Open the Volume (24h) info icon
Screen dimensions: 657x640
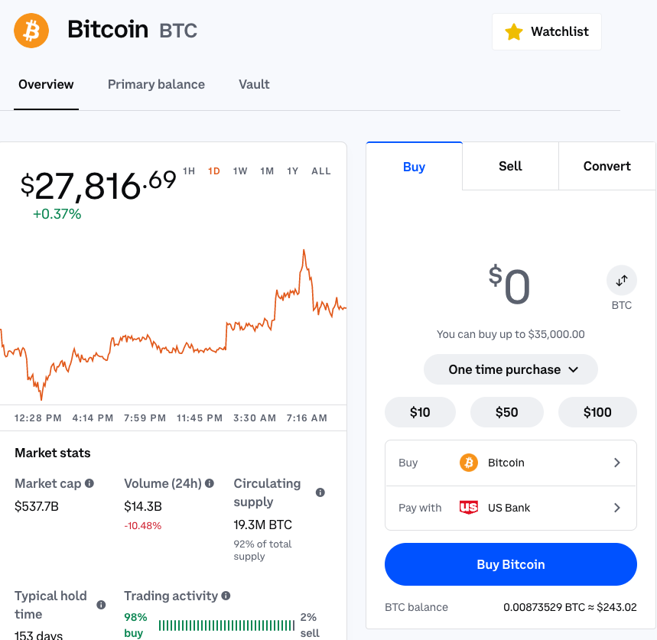pyautogui.click(x=209, y=484)
